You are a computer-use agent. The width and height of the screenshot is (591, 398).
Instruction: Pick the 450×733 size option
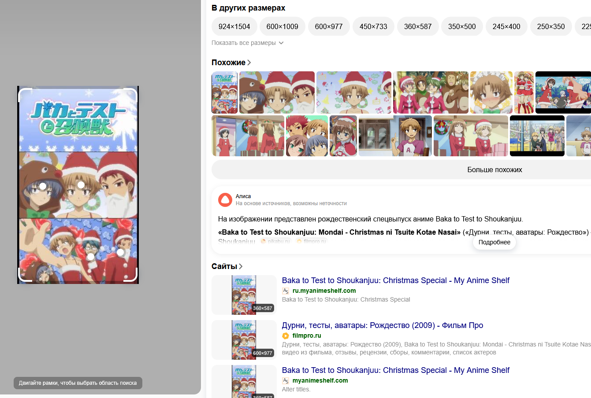click(x=373, y=26)
